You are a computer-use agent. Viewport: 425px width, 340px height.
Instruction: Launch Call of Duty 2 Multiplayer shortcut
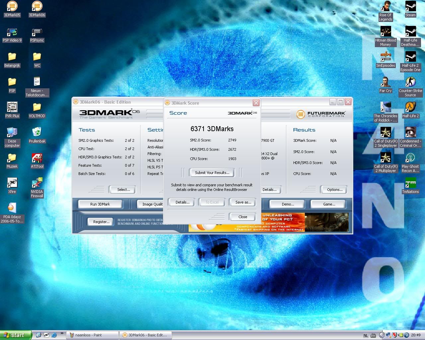(385, 162)
